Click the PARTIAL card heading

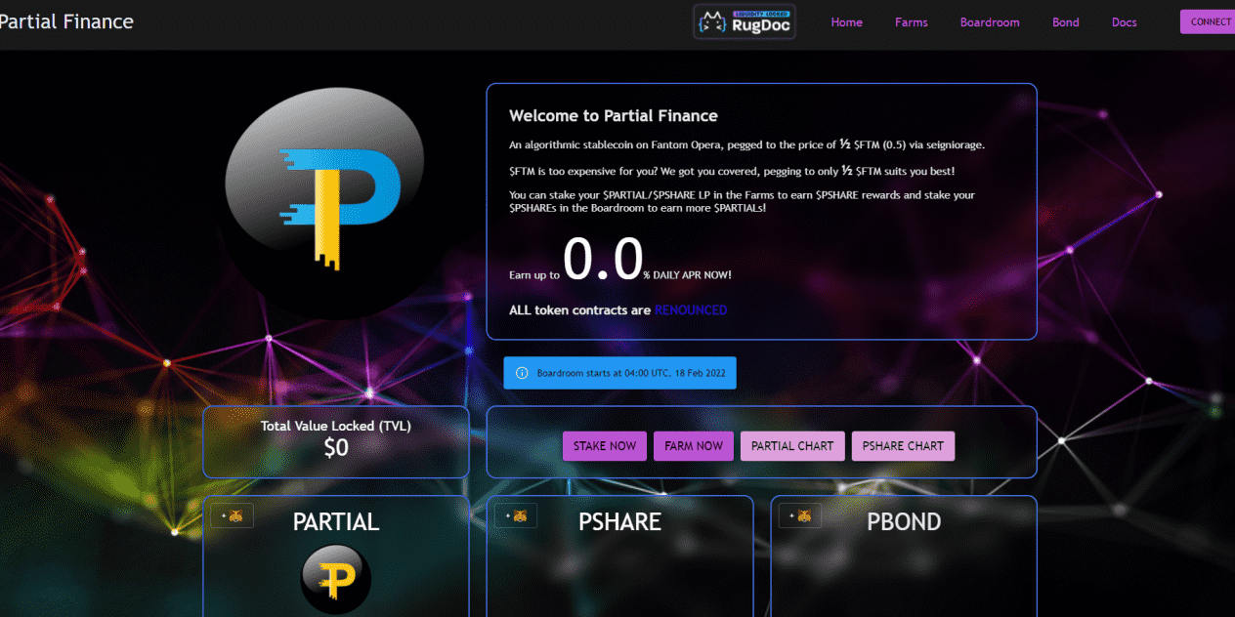click(x=336, y=522)
